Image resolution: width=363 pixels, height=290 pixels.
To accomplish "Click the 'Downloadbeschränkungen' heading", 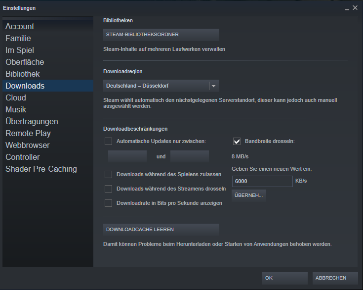I will 135,129.
